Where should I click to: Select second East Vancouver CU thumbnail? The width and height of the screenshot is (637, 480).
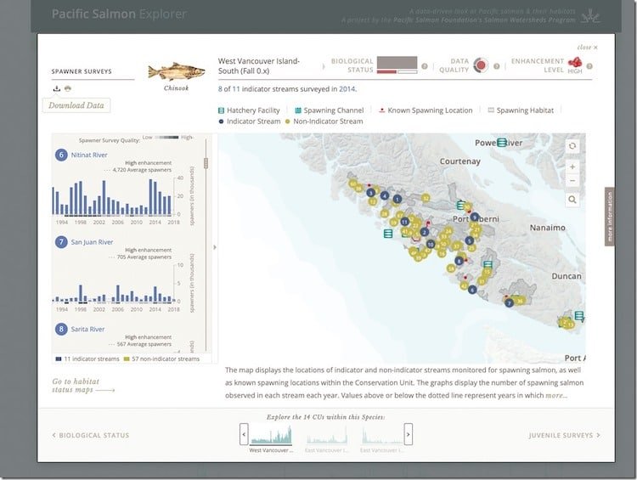point(382,438)
